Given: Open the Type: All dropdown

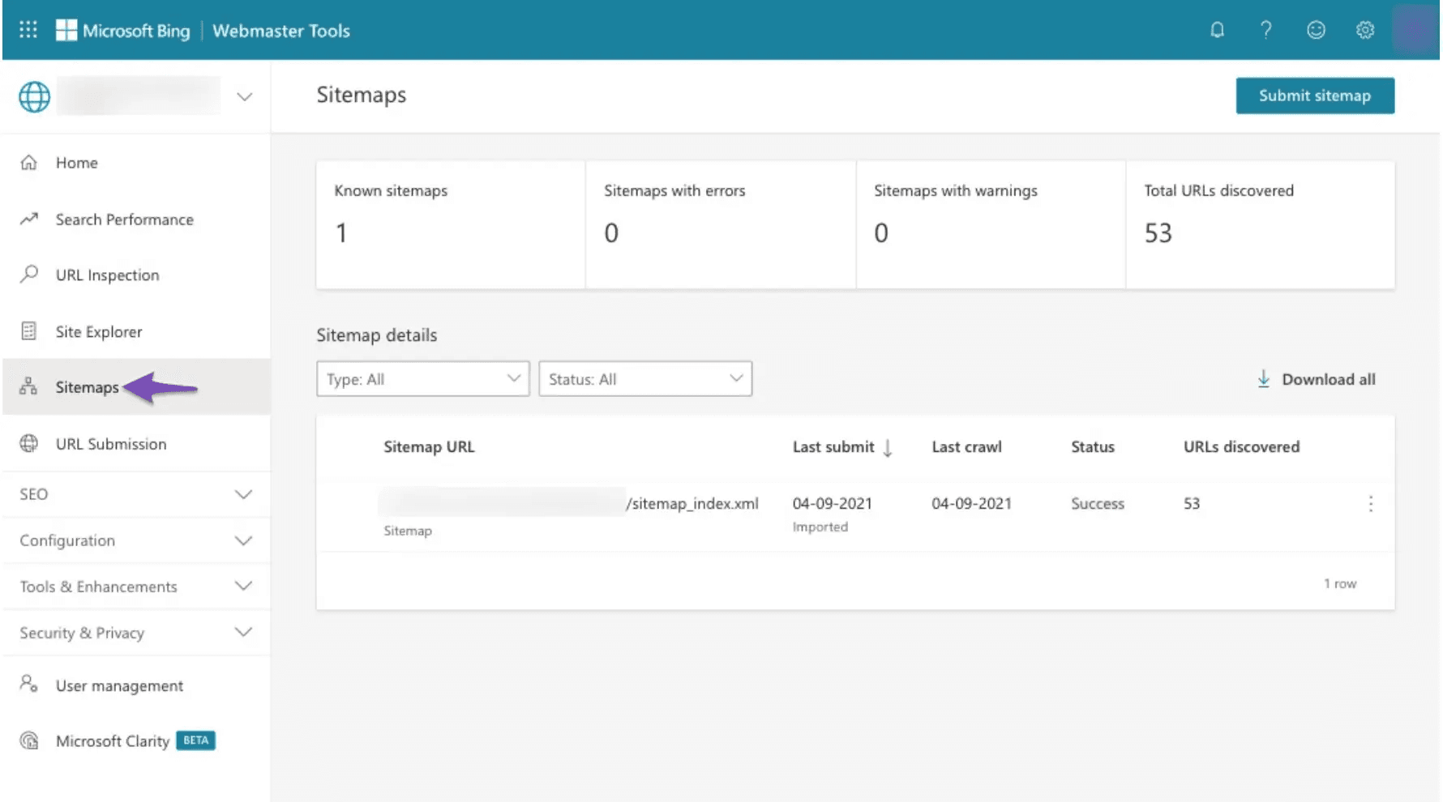Looking at the screenshot, I should click(422, 379).
